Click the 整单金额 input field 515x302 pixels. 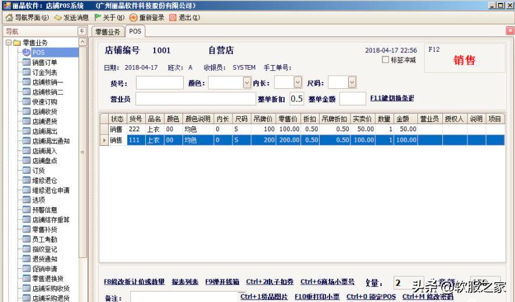[353, 99]
